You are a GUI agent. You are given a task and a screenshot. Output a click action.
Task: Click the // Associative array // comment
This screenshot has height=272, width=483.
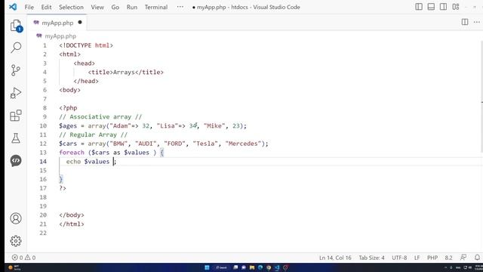pyautogui.click(x=100, y=117)
